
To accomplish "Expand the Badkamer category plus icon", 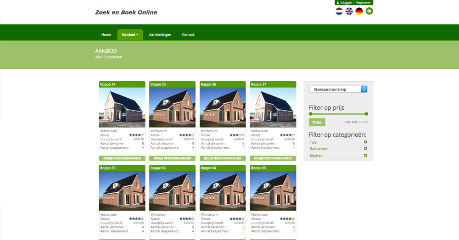I will [365, 149].
